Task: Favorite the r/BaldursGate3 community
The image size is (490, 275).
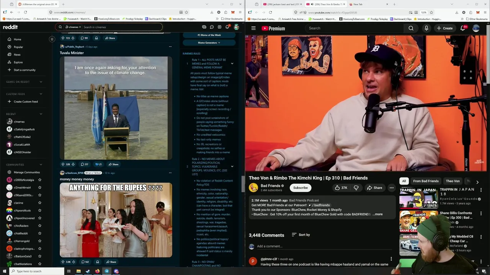Action: click(x=40, y=256)
